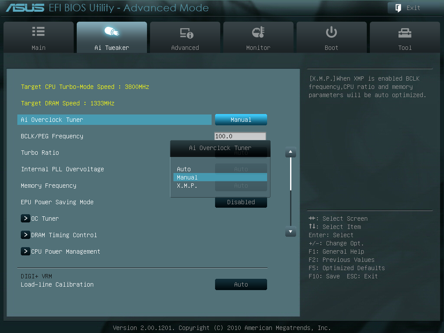The width and height of the screenshot is (444, 333).
Task: Select the Load-line Calibration label
Action: coord(57,284)
